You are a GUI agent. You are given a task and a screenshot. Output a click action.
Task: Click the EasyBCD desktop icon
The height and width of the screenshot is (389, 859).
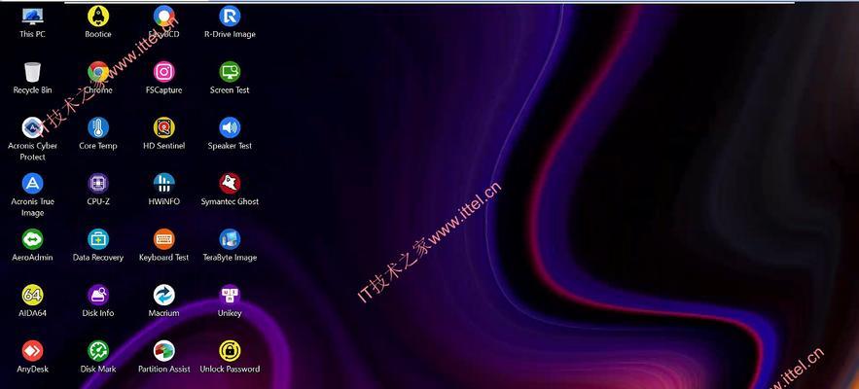tap(163, 17)
